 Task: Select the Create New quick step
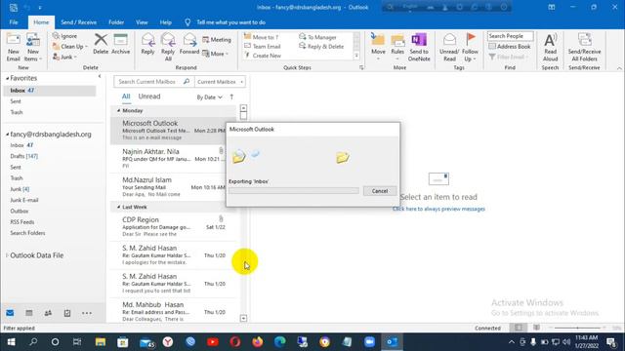click(x=263, y=56)
